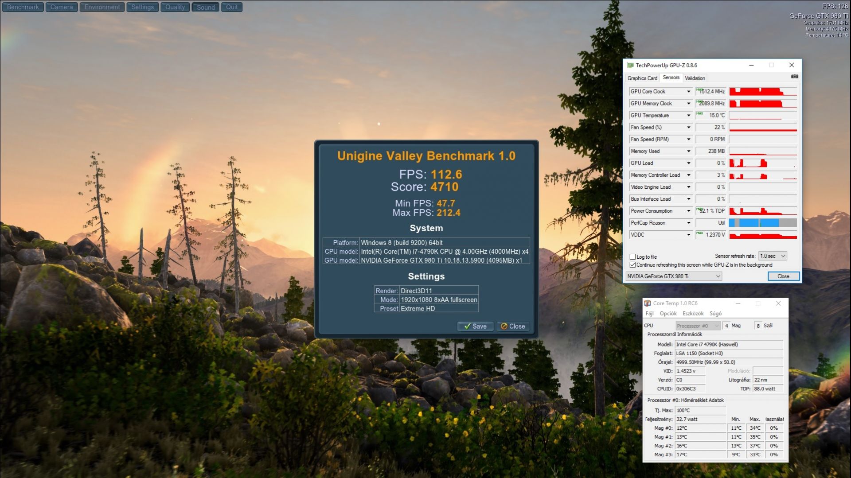Click the Quit button in Valley
Screen dimensions: 851x478
232,7
